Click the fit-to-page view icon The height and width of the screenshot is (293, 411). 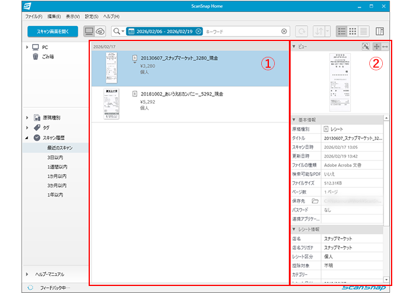tap(376, 46)
